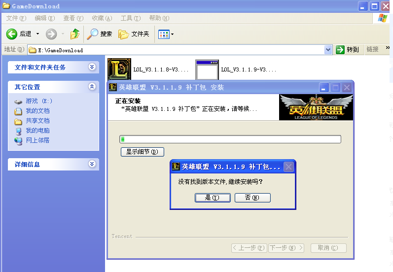Viewport: 393px width, 272px height.
Task: Click the installation progress bar
Action: click(x=230, y=139)
